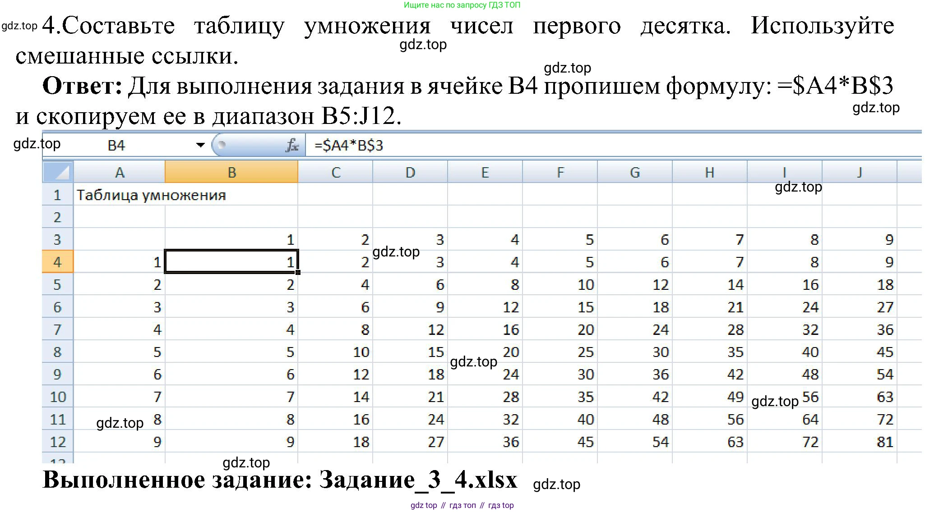Click cell H10 containing 49
This screenshot has height=512, width=925.
tap(710, 397)
